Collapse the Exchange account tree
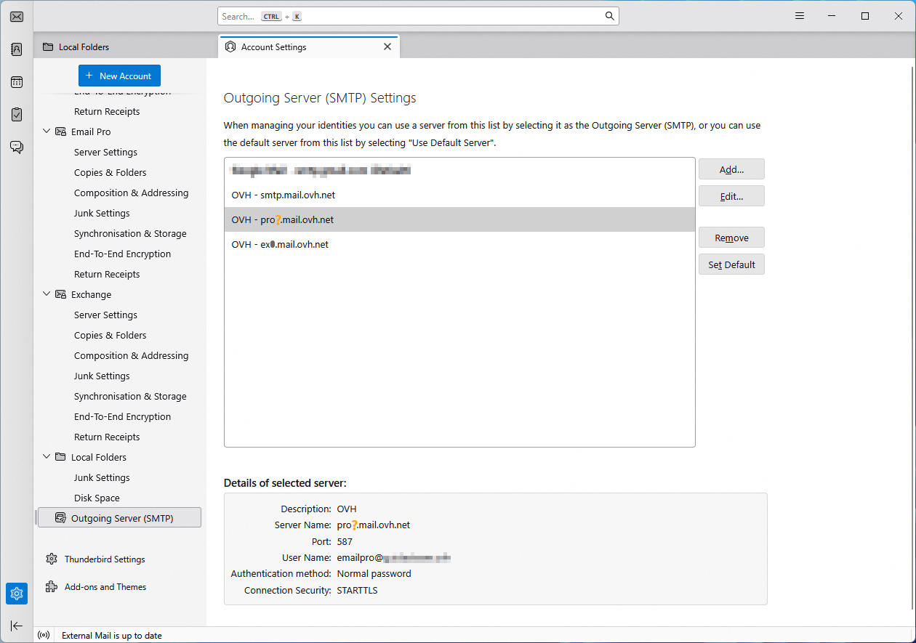This screenshot has width=916, height=643. click(x=47, y=294)
